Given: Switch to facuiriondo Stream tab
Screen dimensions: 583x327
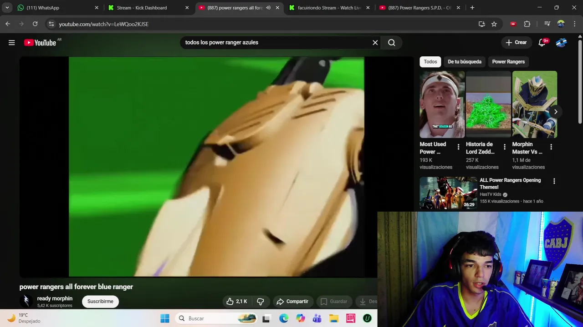Looking at the screenshot, I should point(328,8).
